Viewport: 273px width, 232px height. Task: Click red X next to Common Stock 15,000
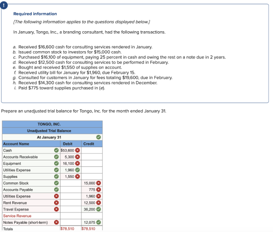[98, 183]
